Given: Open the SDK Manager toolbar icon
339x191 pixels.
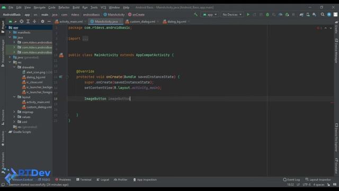Looking at the screenshot, I should coord(314,14).
